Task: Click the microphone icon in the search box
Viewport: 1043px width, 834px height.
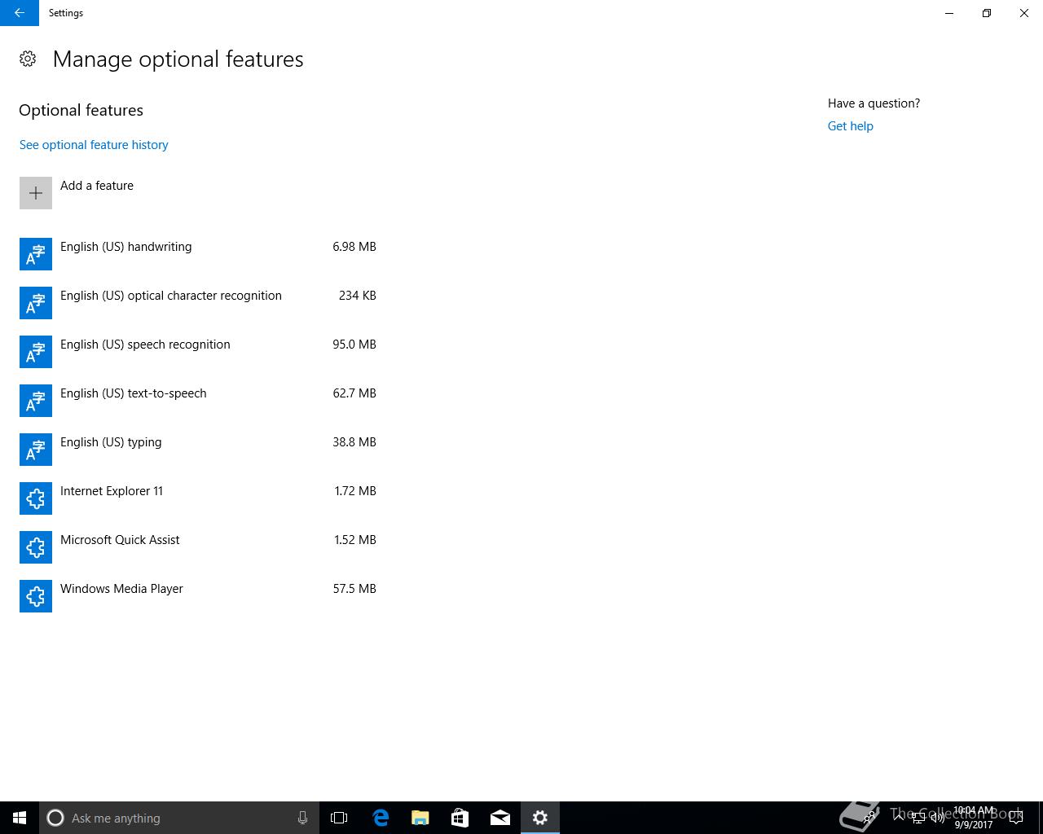Action: (302, 818)
